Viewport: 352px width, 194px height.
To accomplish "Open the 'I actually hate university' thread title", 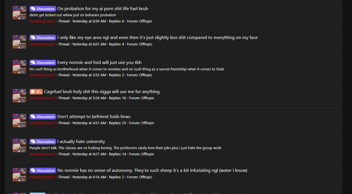I will tap(81, 142).
